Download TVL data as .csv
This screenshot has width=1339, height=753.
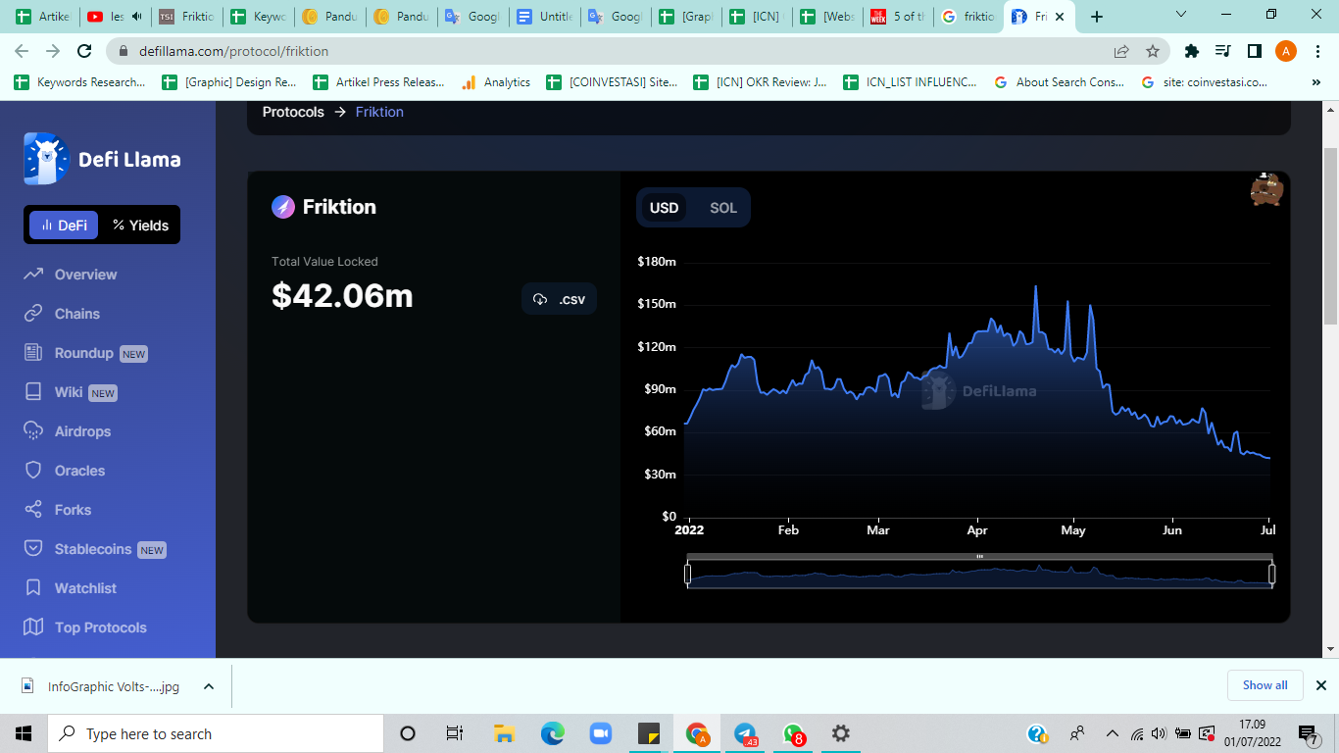point(559,299)
